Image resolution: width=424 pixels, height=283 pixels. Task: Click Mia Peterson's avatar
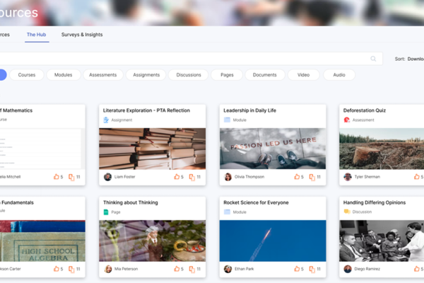pos(108,269)
